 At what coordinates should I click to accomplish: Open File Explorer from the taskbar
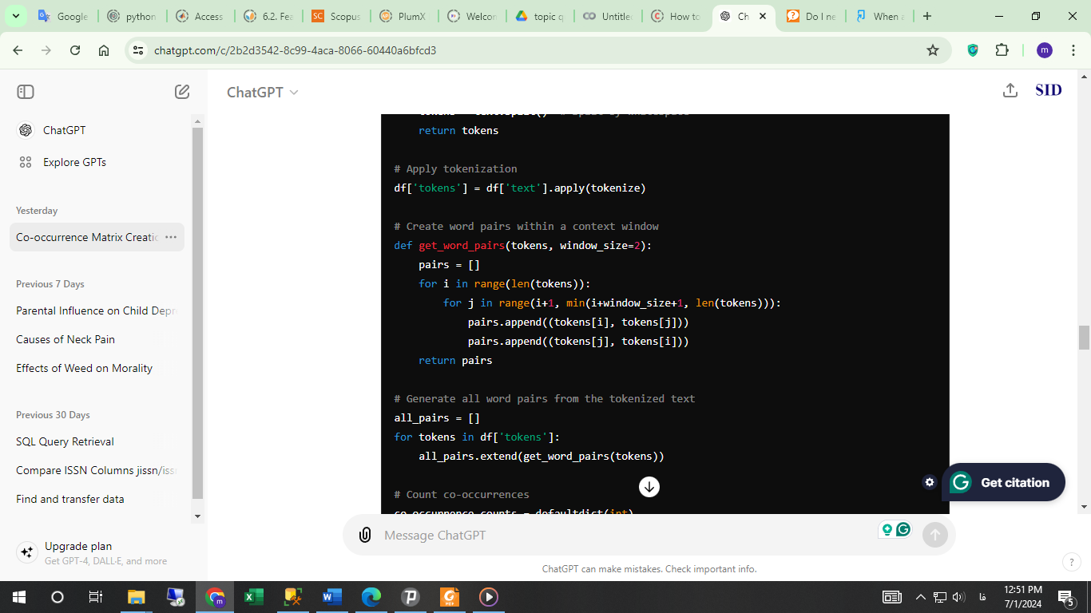point(137,597)
